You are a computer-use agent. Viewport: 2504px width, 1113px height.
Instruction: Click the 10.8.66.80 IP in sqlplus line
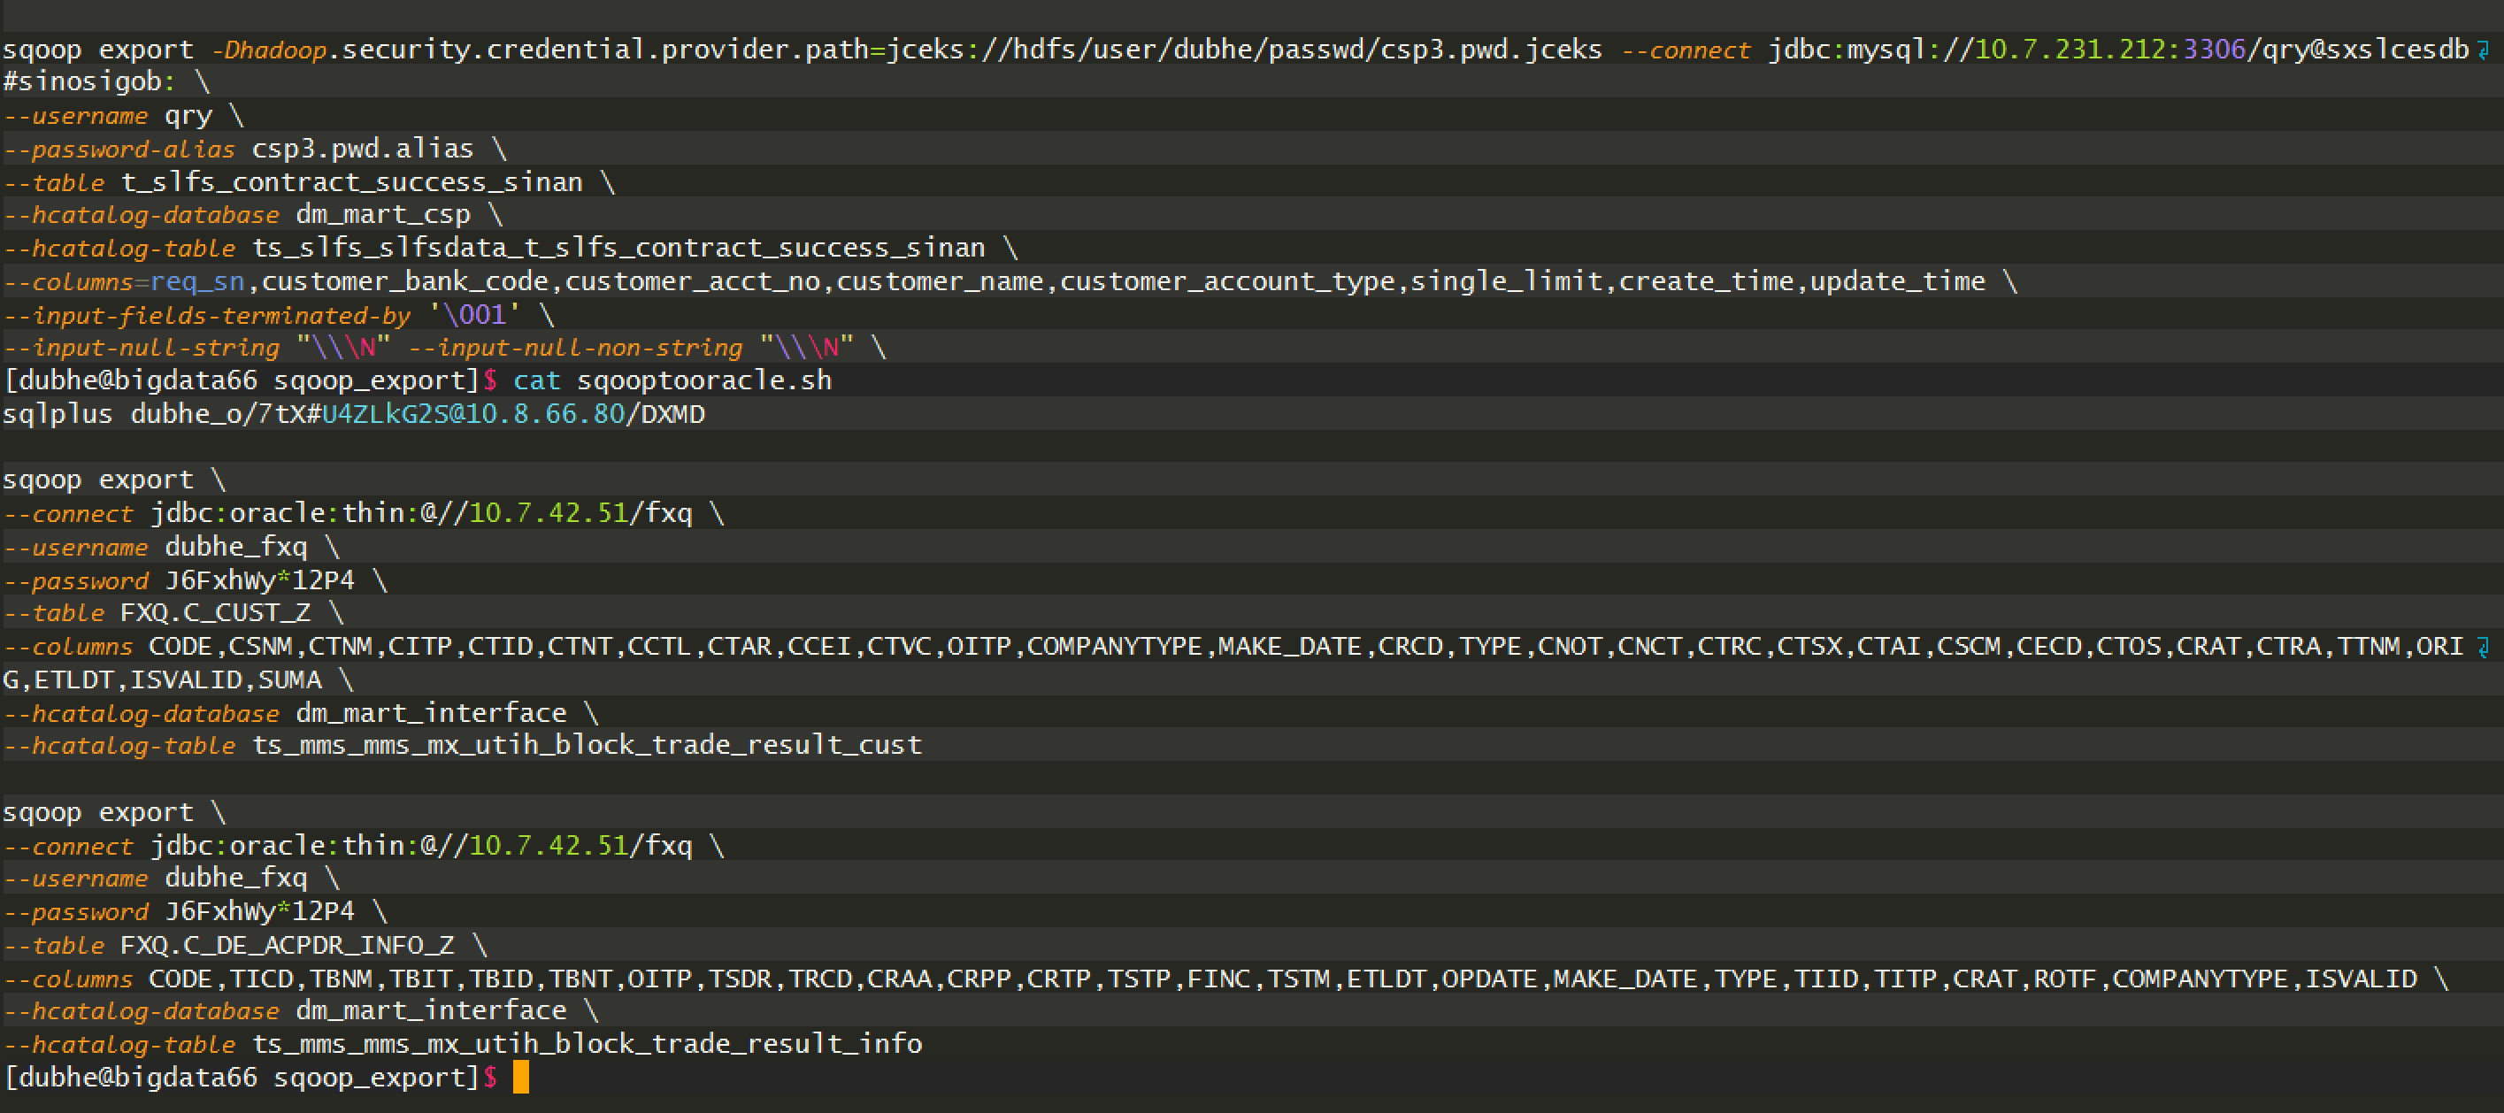click(544, 414)
